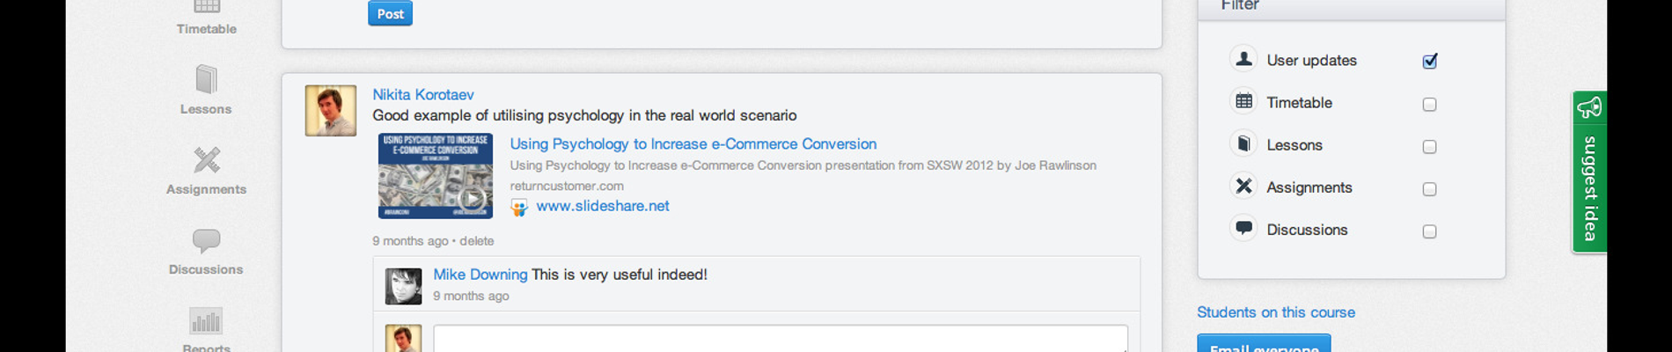Image resolution: width=1672 pixels, height=352 pixels.
Task: Open Lessons in the left sidebar
Action: [206, 90]
